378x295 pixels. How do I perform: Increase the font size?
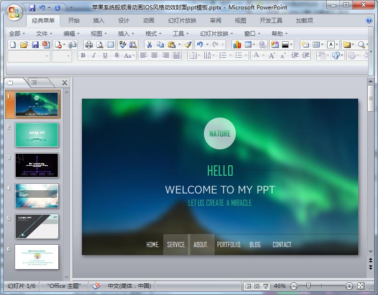(x=272, y=55)
